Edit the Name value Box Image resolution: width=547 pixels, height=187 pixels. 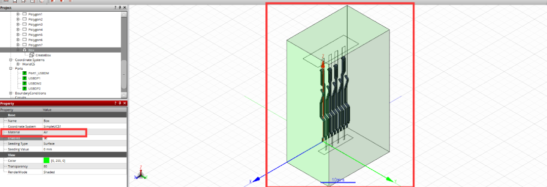(x=47, y=120)
